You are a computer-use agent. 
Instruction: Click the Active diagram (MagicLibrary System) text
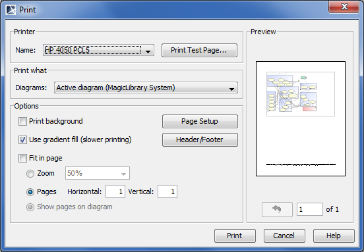(115, 88)
